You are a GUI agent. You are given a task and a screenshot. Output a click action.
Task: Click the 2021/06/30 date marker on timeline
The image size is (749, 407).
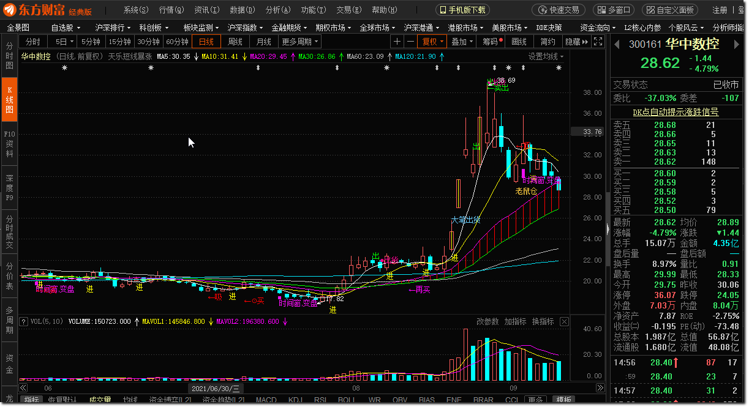click(216, 388)
